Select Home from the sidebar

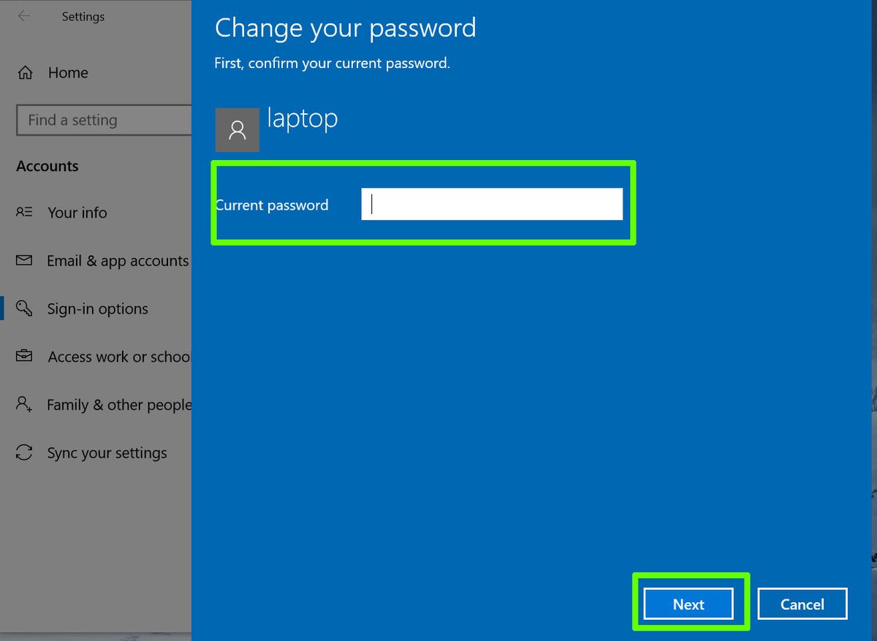[x=67, y=72]
